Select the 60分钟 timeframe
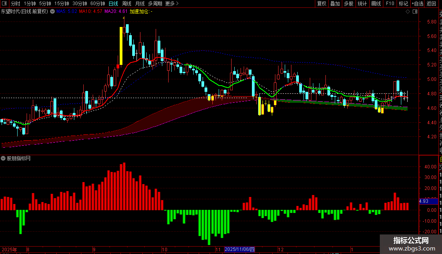Screen dimensions: 442x254 coord(98,4)
